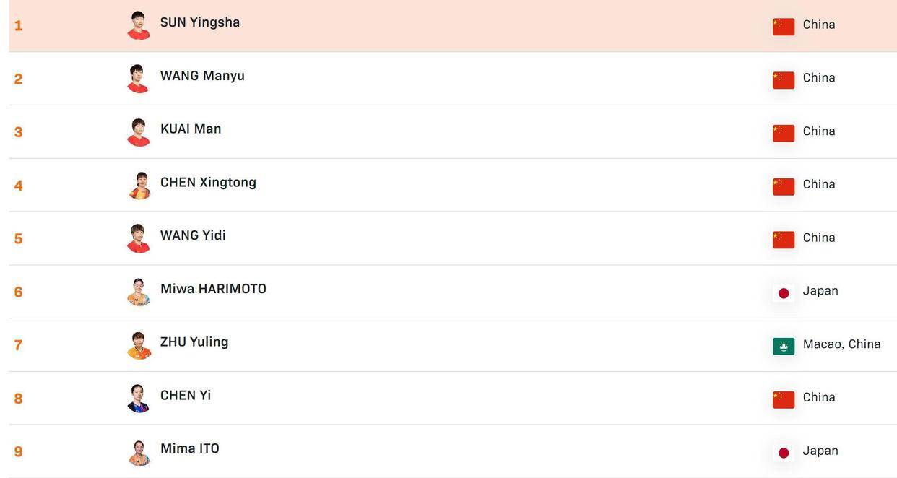Click Mima ITO's player avatar
Image resolution: width=897 pixels, height=478 pixels.
[139, 452]
